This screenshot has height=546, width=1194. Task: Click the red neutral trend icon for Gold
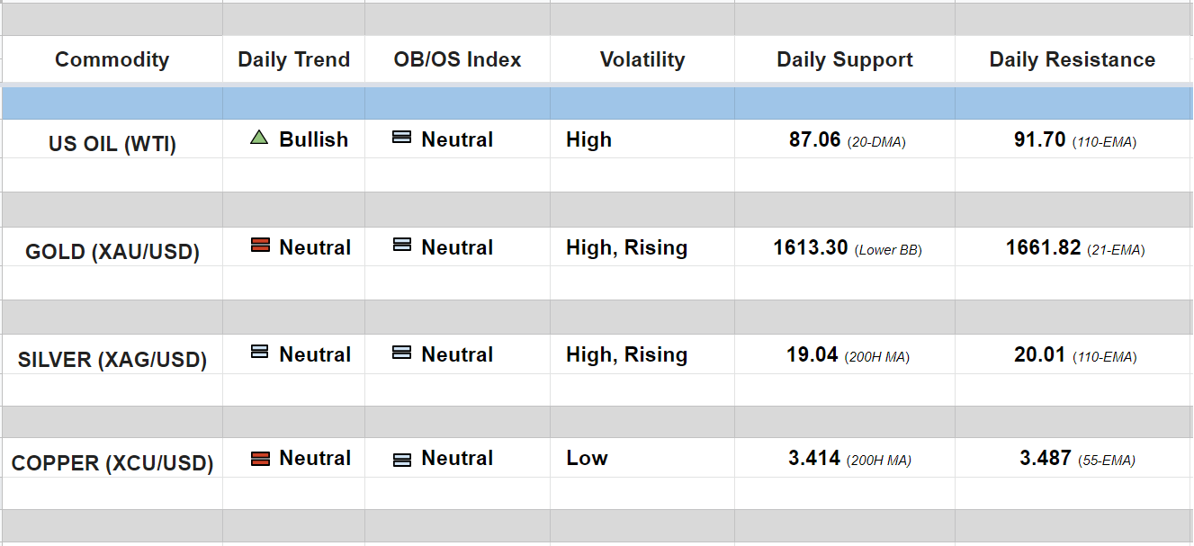point(260,246)
